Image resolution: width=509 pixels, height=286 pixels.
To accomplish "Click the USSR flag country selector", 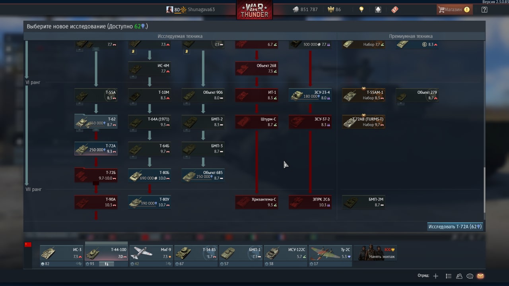I will click(28, 244).
